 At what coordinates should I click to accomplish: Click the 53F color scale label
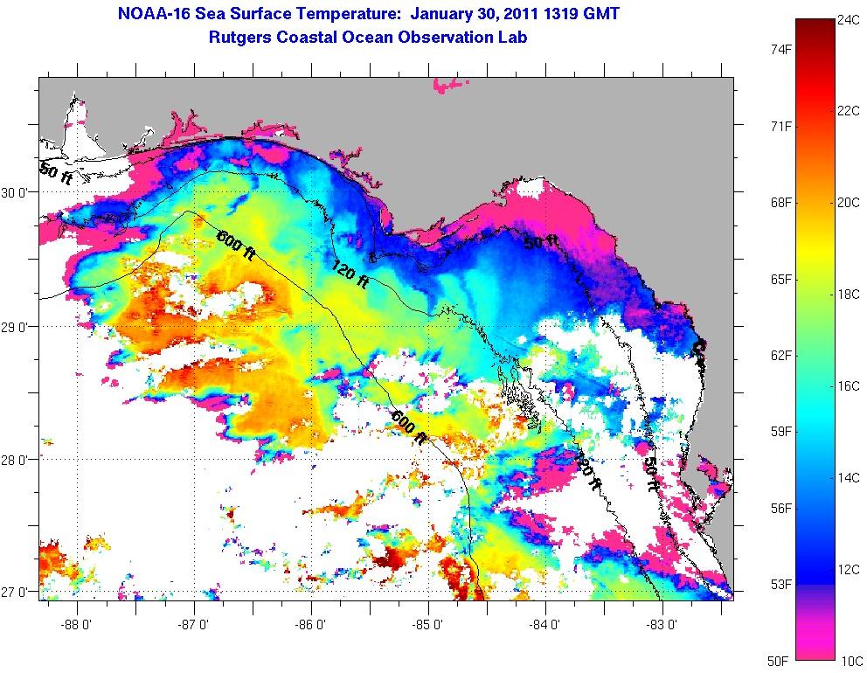click(781, 585)
